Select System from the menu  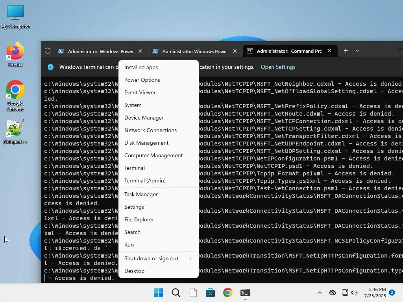click(x=159, y=105)
